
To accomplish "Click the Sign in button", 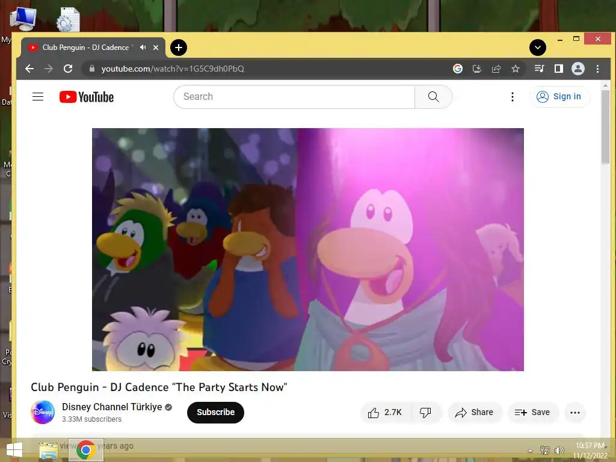I will (x=559, y=97).
